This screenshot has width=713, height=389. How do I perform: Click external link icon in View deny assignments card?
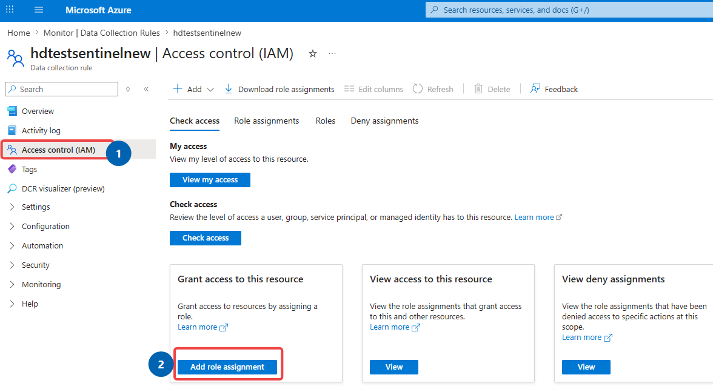coord(608,337)
